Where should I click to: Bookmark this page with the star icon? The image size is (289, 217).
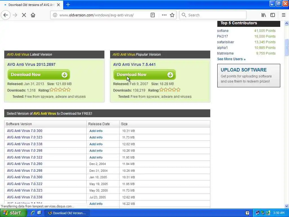(172, 15)
